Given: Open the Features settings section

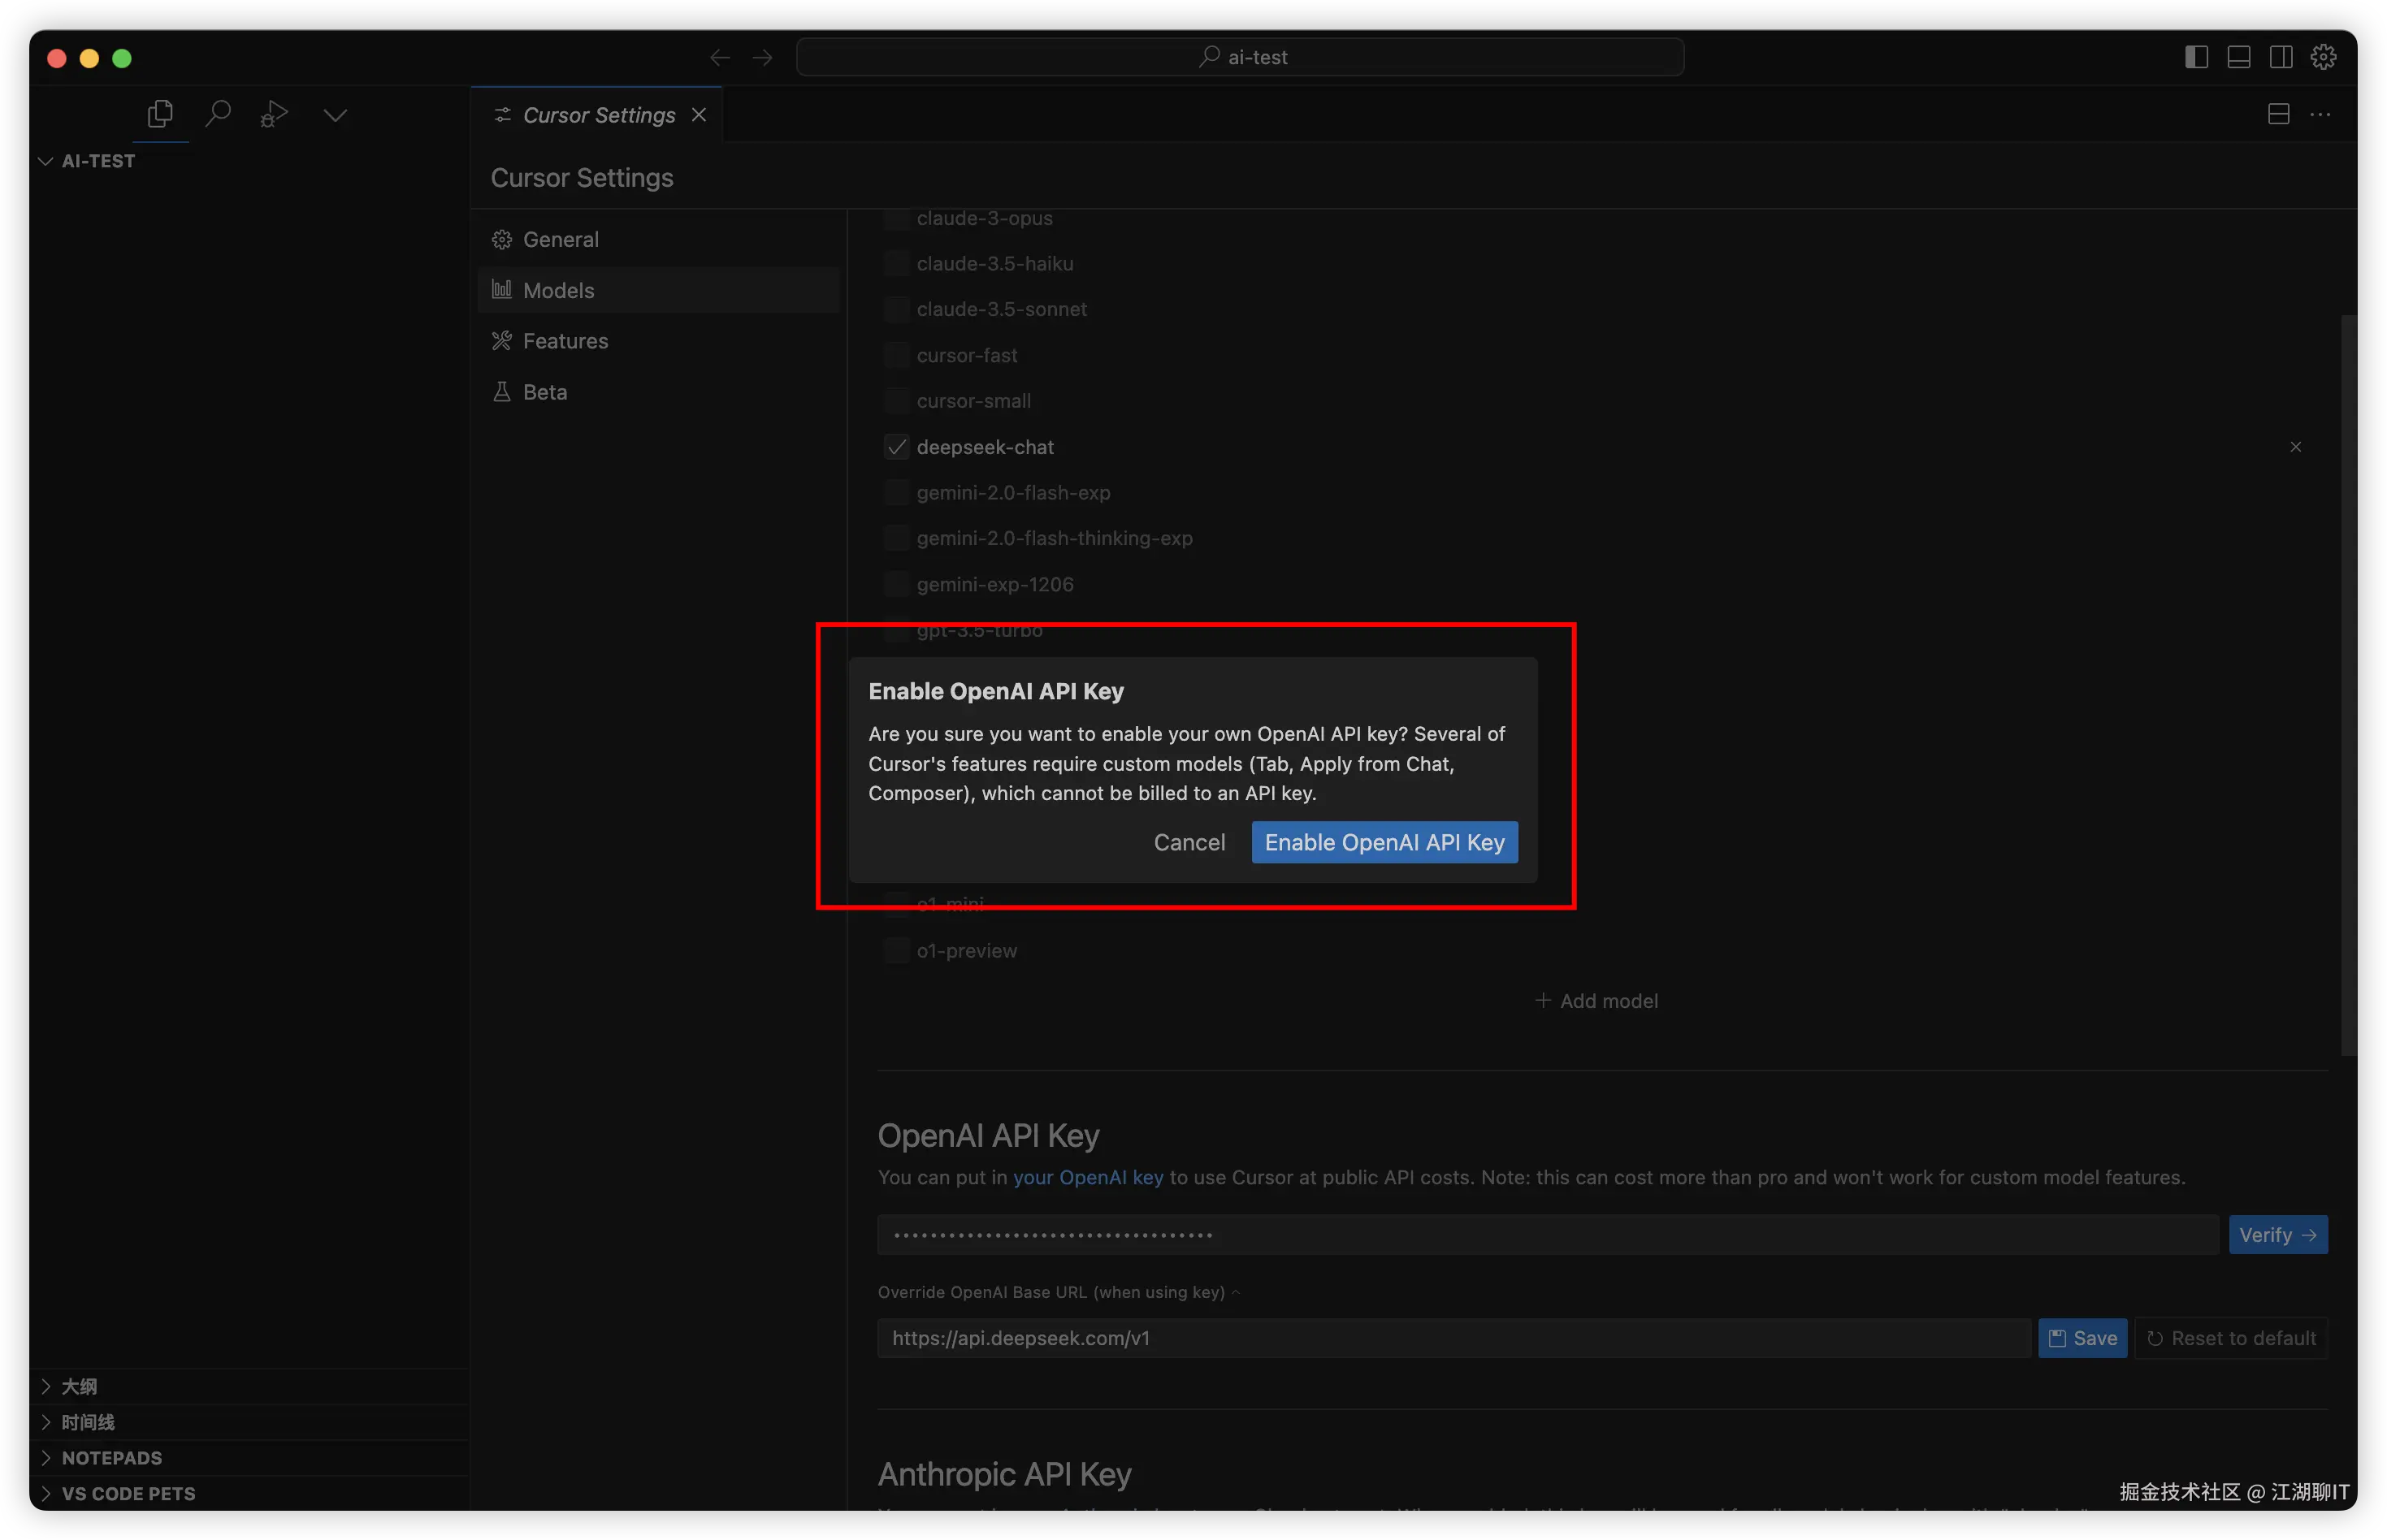Looking at the screenshot, I should [565, 341].
